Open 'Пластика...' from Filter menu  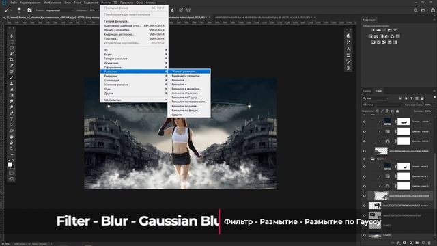(x=135, y=39)
